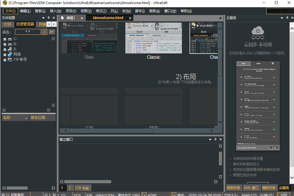This screenshot has height=196, width=294.
Task: Close the 编辑1 tab with its X
Action: [82, 18]
